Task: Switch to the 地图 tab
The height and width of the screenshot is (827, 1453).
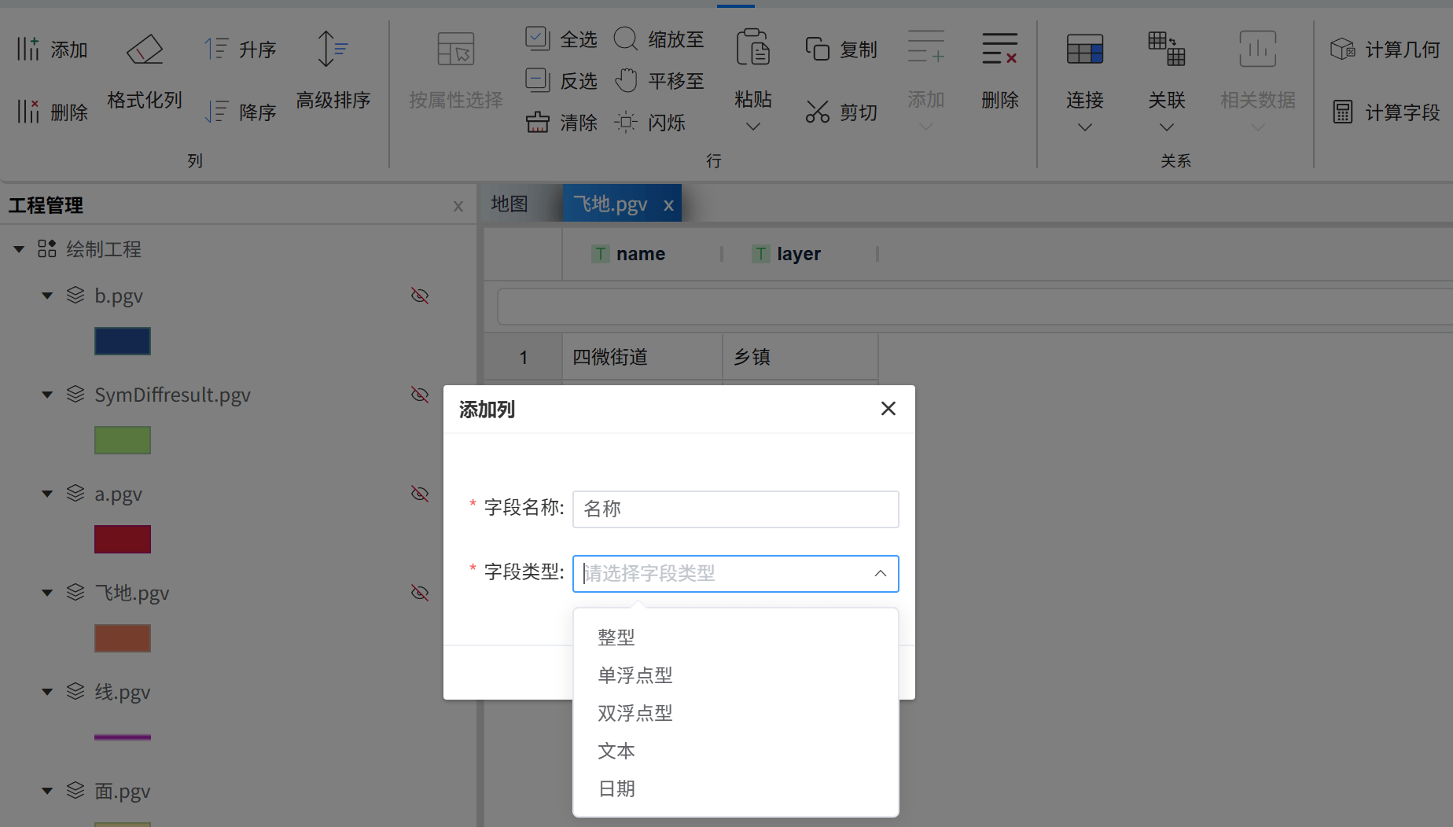Action: (x=509, y=203)
